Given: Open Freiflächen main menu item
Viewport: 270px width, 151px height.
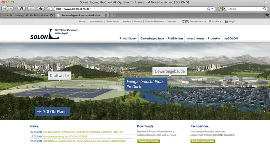Looking at the screenshot, I should [175, 38].
